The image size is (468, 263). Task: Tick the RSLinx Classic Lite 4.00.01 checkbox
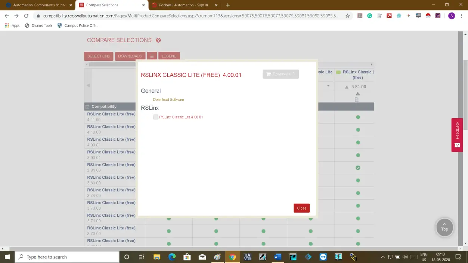coord(156,117)
